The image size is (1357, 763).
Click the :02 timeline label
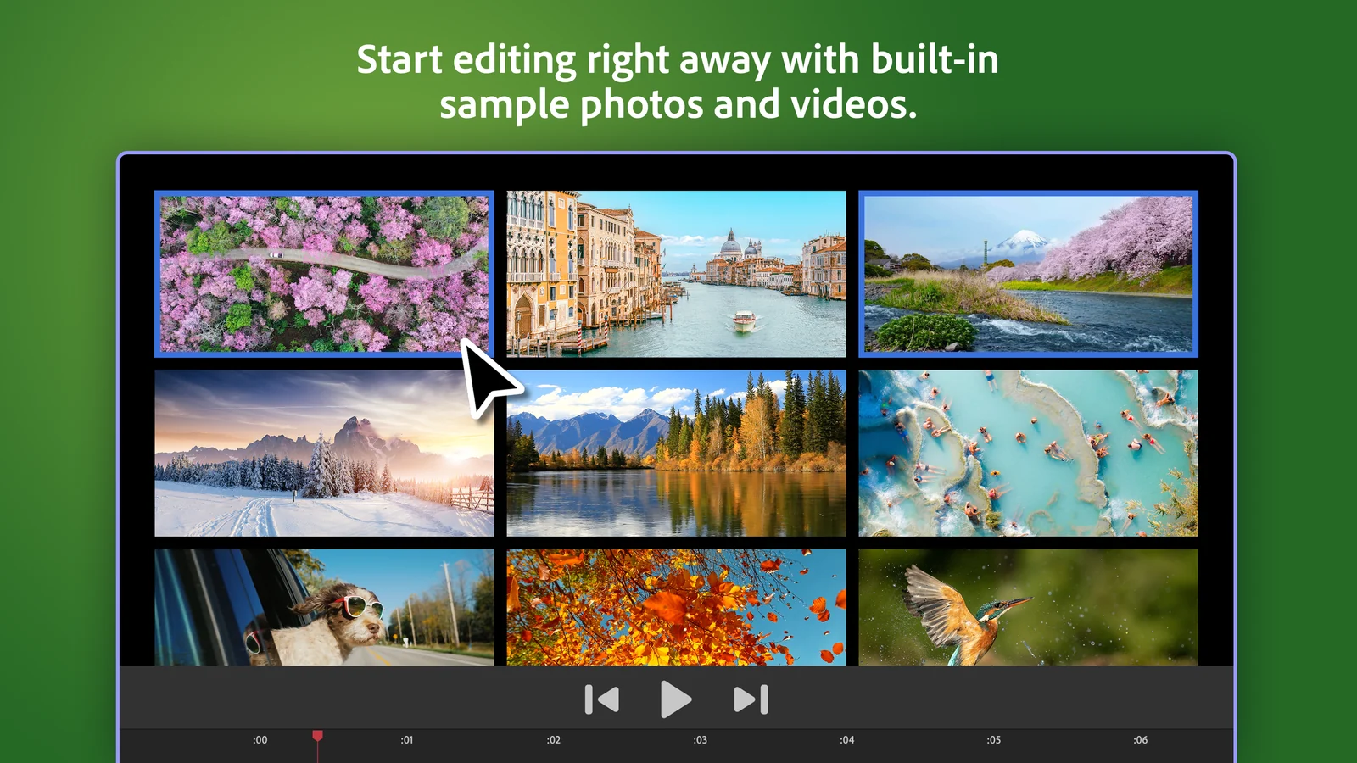554,740
